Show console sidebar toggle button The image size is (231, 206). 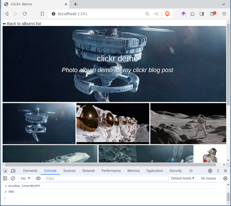pos(5,179)
